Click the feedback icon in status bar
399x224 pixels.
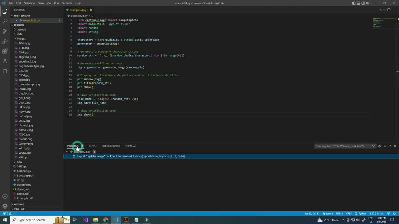(388, 214)
